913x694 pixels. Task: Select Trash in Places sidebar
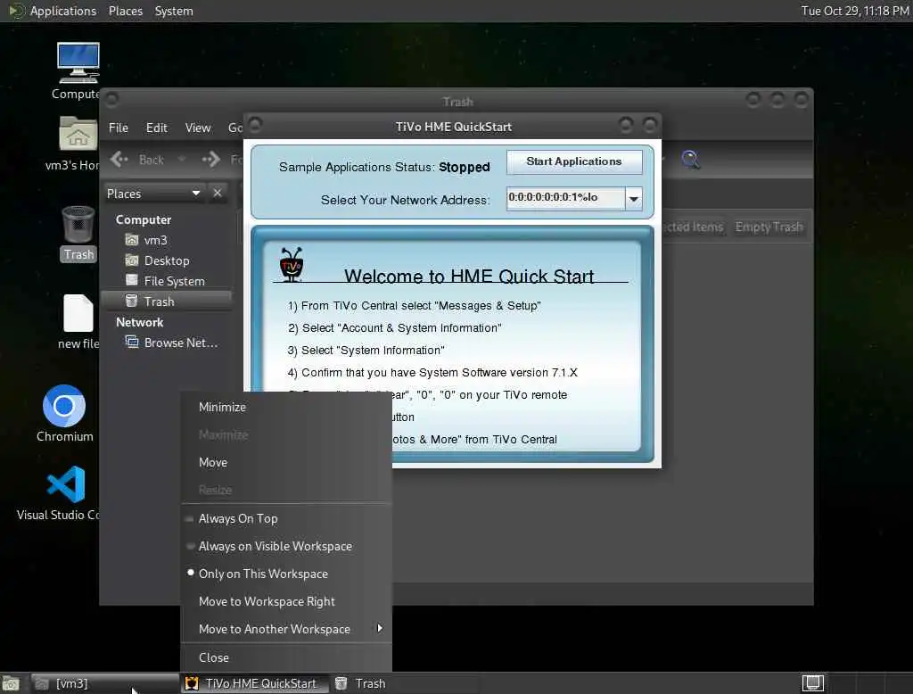pyautogui.click(x=167, y=302)
